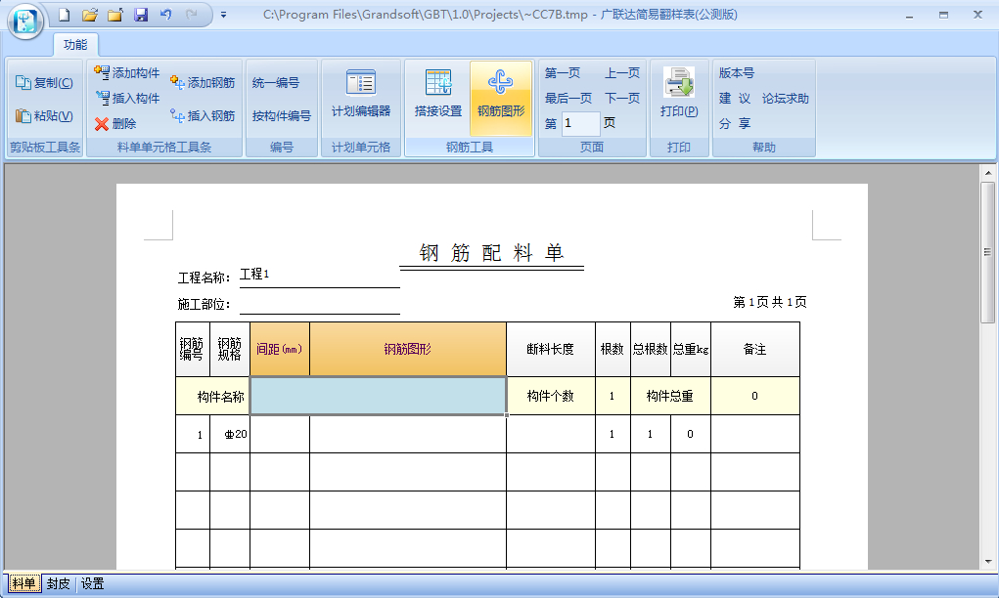Screen dimensions: 999x598
Task: Click the red X 删除 delete button
Action: [x=115, y=123]
